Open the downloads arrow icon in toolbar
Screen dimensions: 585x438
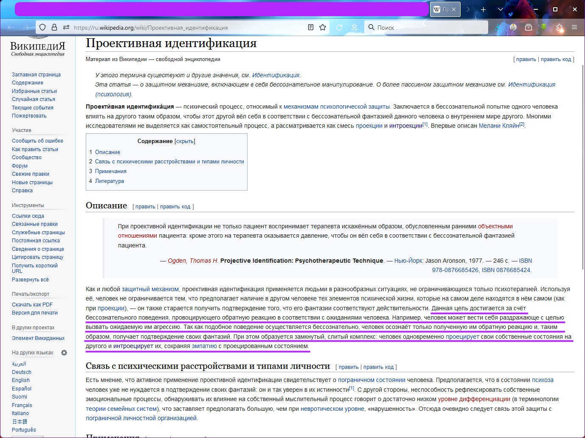click(498, 28)
